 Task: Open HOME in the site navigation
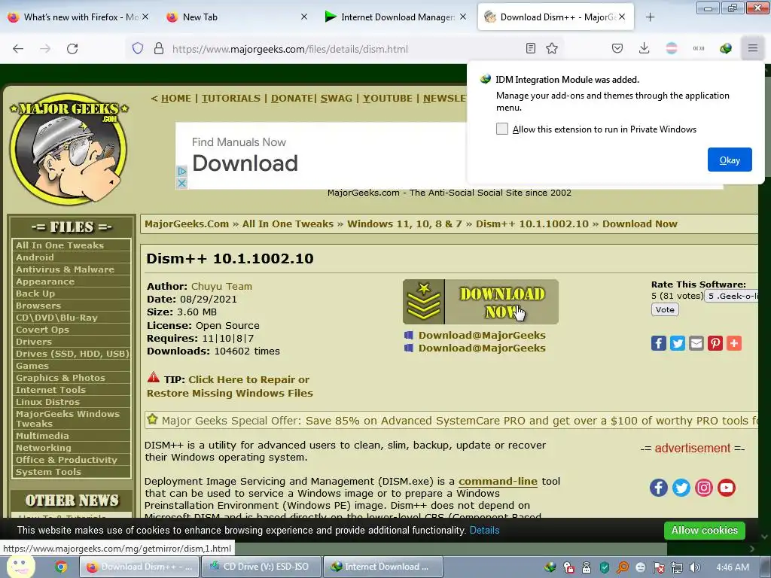click(x=176, y=99)
